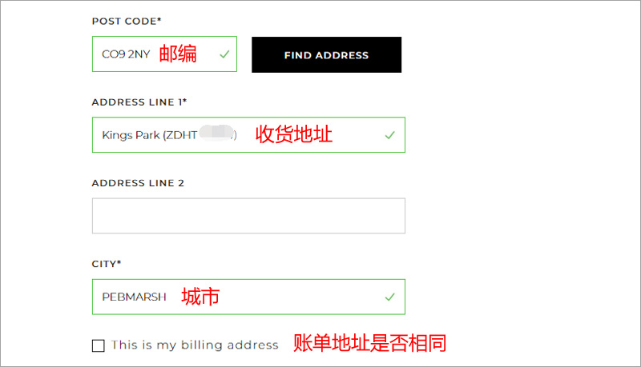Click the green checkmark in City field

[x=389, y=297]
